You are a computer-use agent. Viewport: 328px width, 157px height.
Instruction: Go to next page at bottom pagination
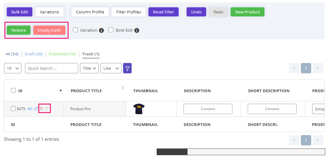[318, 140]
